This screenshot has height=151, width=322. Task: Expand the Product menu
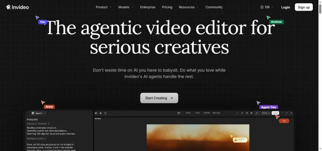click(x=103, y=7)
